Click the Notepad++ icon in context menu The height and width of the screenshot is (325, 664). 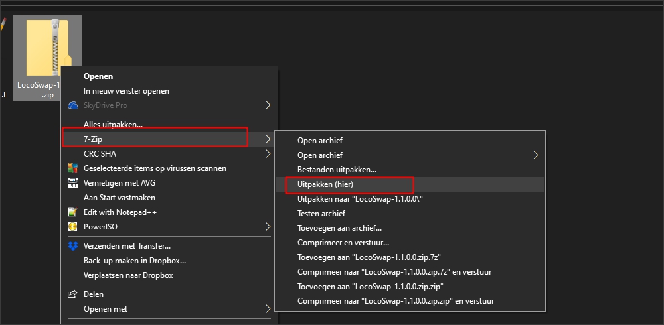pyautogui.click(x=73, y=212)
